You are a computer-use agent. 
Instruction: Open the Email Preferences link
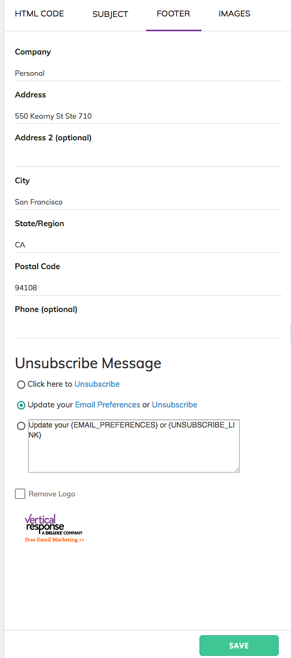(x=108, y=405)
